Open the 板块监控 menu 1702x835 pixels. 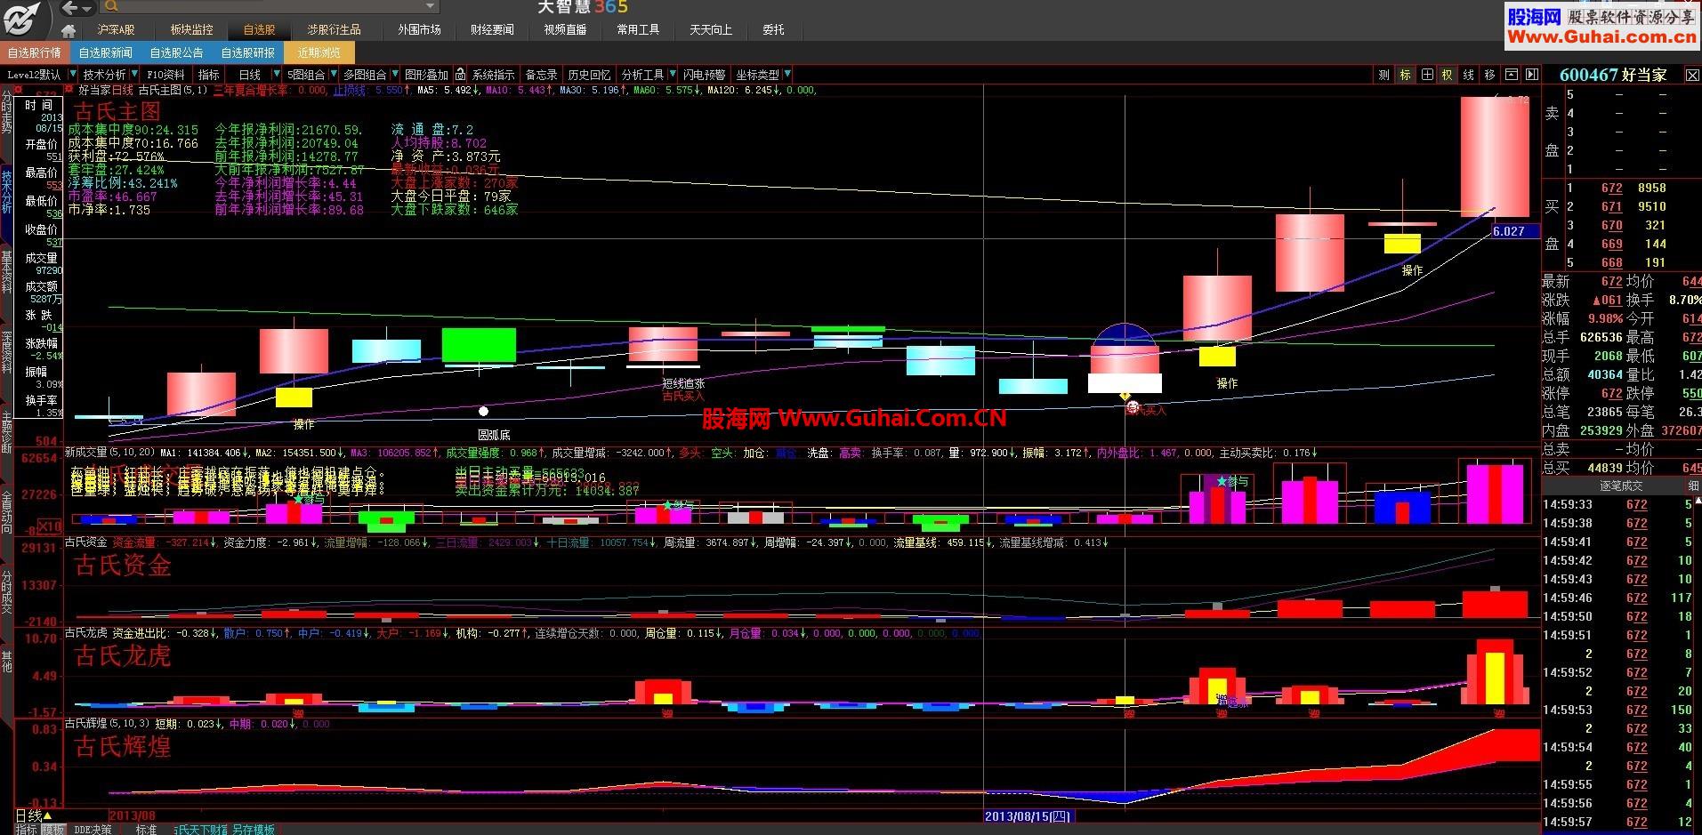191,30
